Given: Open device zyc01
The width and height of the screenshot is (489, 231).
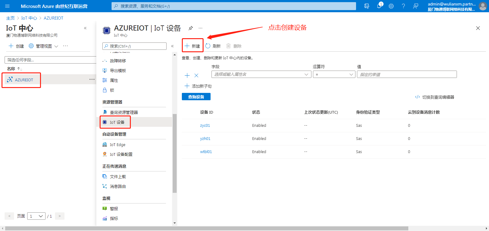Looking at the screenshot, I should coord(205,126).
